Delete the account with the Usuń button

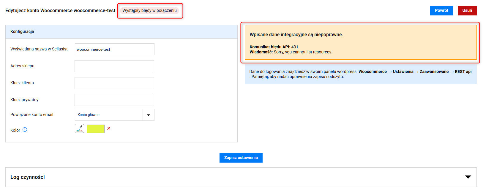click(467, 10)
